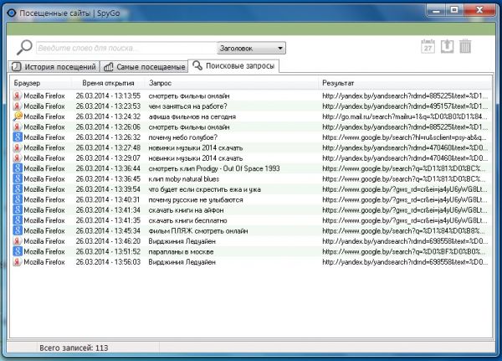Select query 'афиша фильмов на сегодня'
This screenshot has width=502, height=361.
tap(192, 116)
